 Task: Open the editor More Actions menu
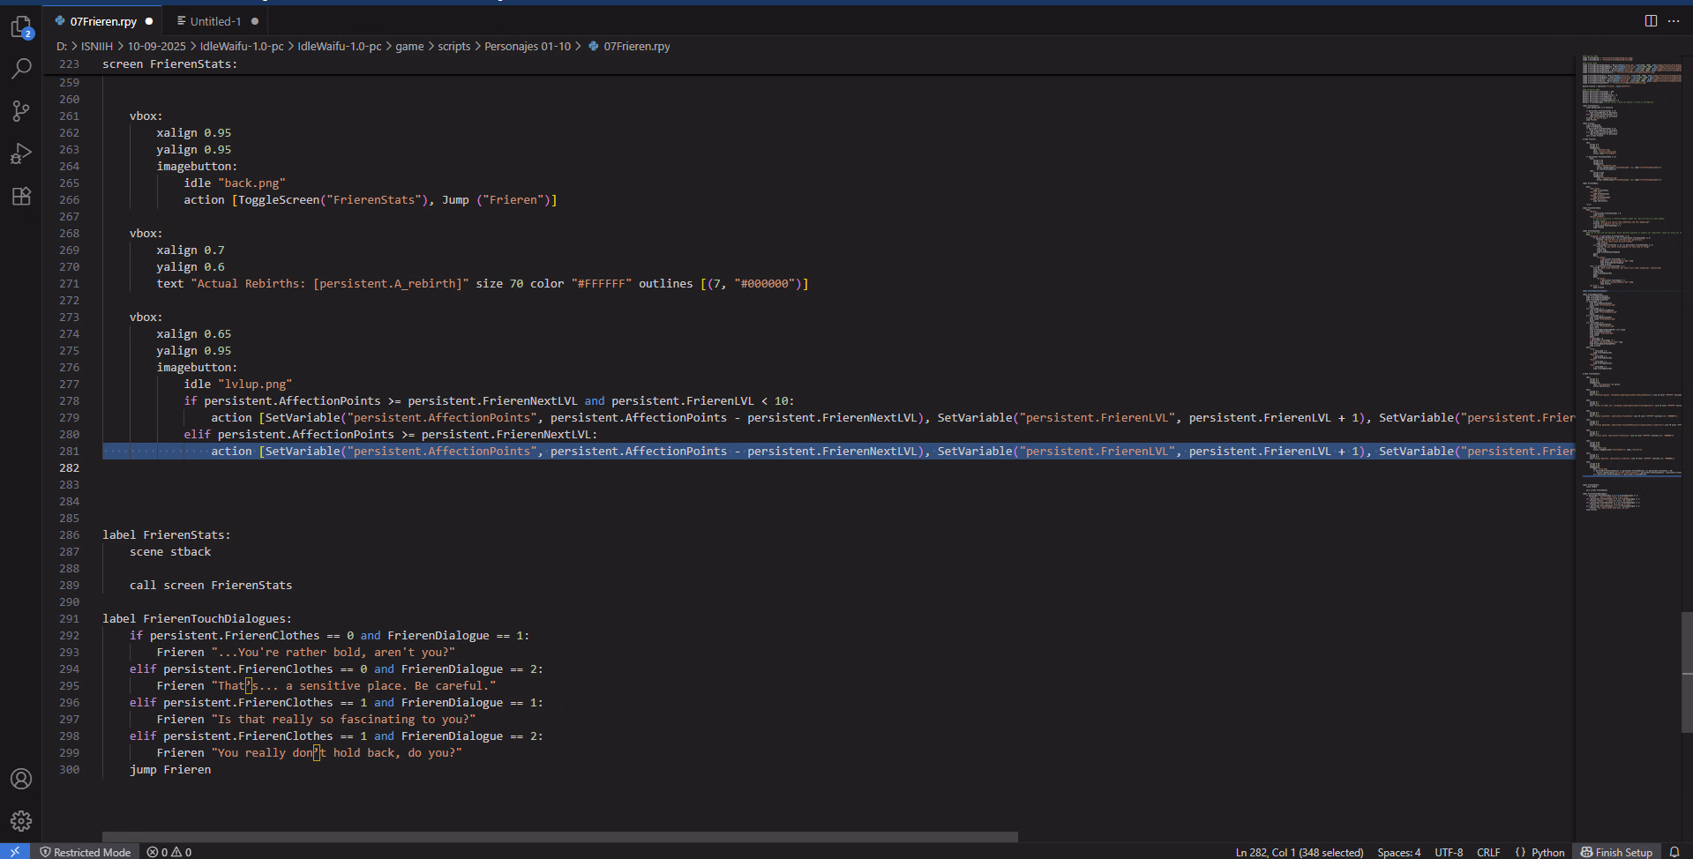click(1674, 21)
